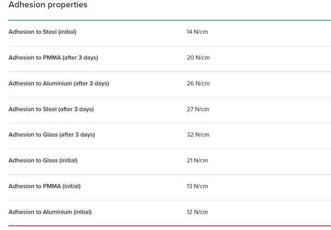The height and width of the screenshot is (230, 331).
Task: Click the word Steel in first row
Action: (x=50, y=32)
